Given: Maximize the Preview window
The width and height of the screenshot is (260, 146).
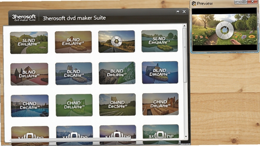Looking at the screenshot, I should (244, 2).
